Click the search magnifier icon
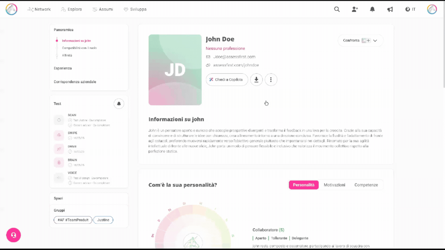 click(x=337, y=9)
